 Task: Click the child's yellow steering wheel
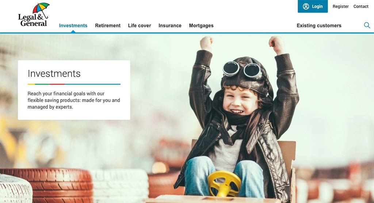click(224, 183)
